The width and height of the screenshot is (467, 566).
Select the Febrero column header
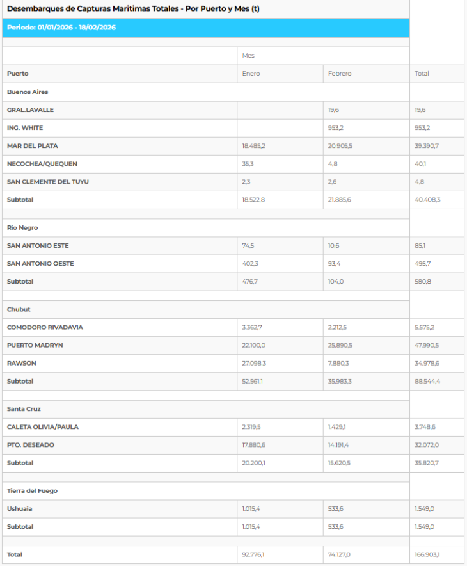[340, 74]
